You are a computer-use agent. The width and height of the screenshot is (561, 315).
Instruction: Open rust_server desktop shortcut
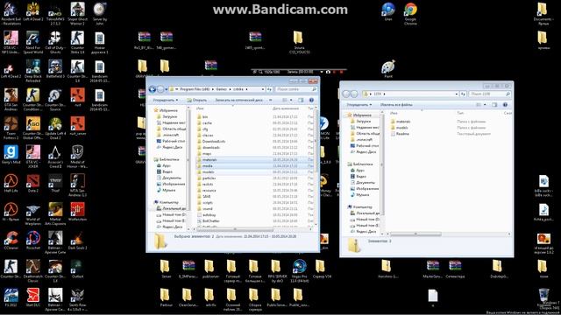click(77, 126)
